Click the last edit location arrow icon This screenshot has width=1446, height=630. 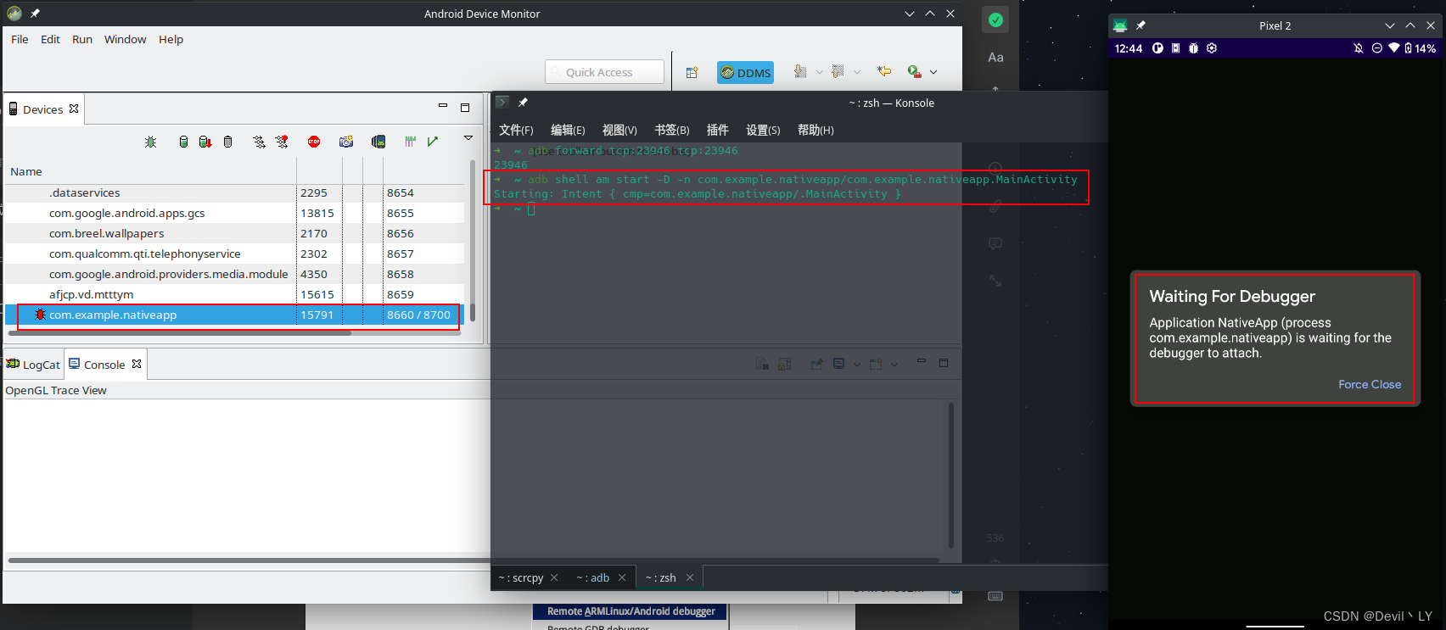(884, 71)
